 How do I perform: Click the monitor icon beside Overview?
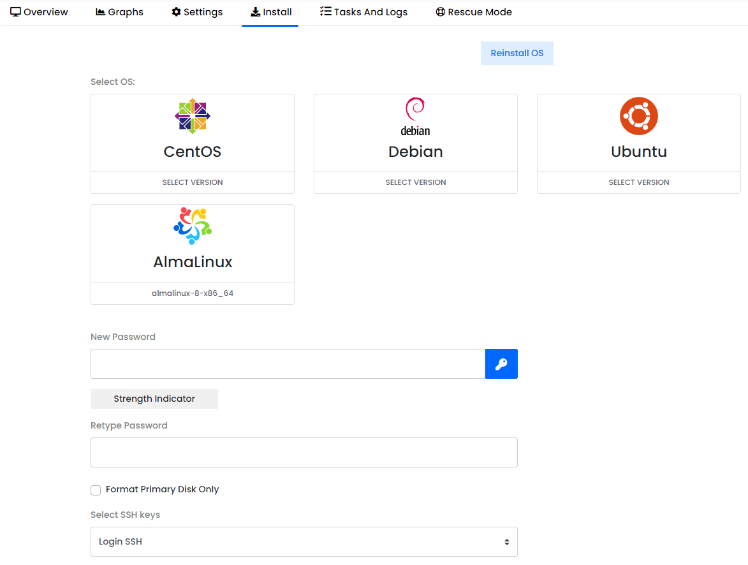click(15, 12)
